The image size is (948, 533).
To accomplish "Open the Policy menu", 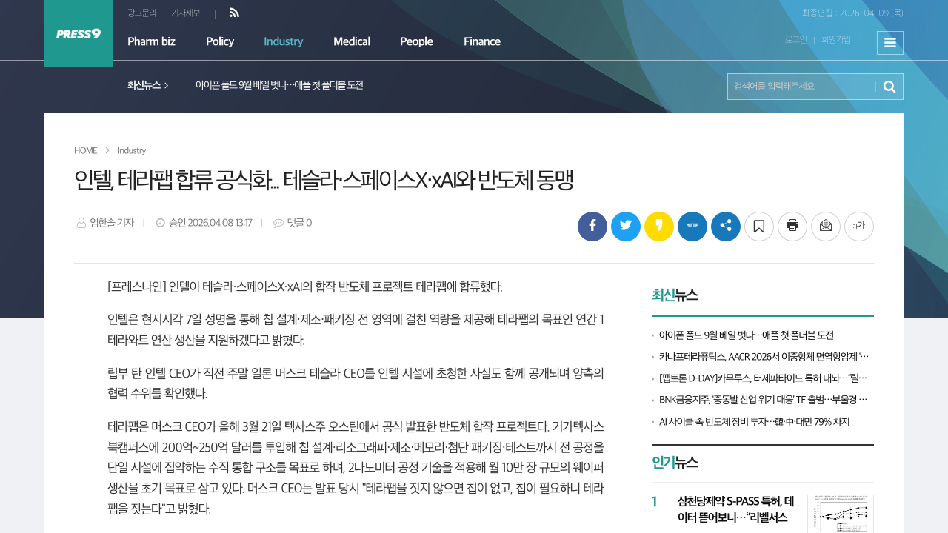I will pyautogui.click(x=220, y=41).
